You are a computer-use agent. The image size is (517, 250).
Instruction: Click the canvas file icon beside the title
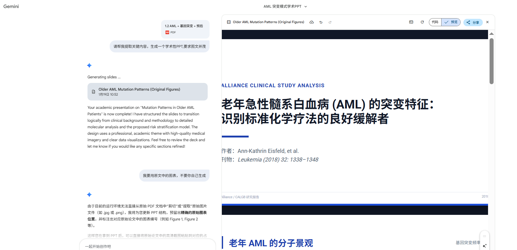[229, 22]
